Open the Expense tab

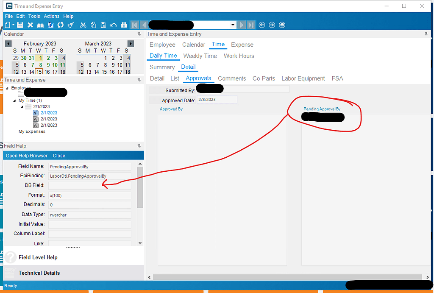point(242,45)
